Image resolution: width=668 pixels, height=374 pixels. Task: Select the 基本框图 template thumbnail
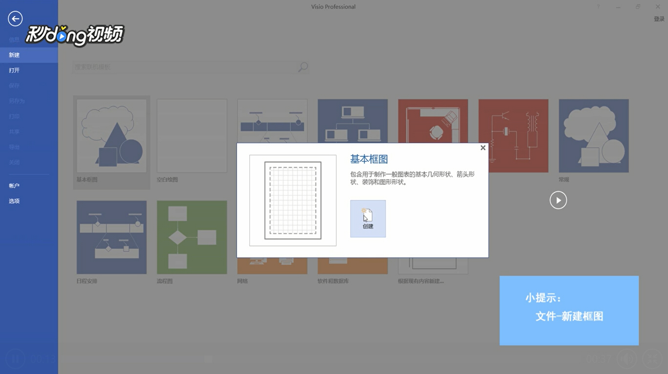tap(111, 136)
